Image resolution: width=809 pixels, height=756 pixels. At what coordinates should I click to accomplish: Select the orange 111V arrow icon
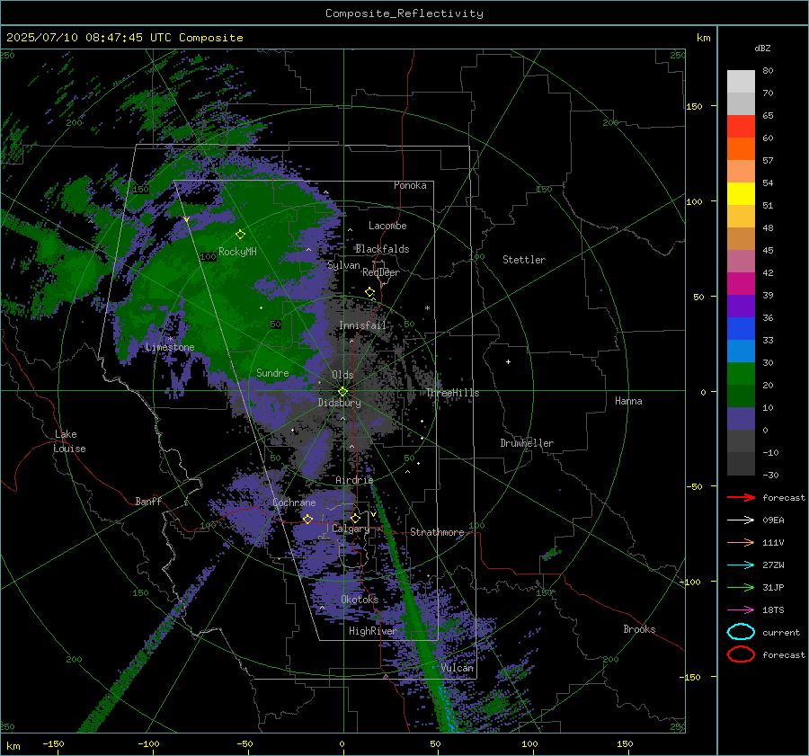pos(741,542)
